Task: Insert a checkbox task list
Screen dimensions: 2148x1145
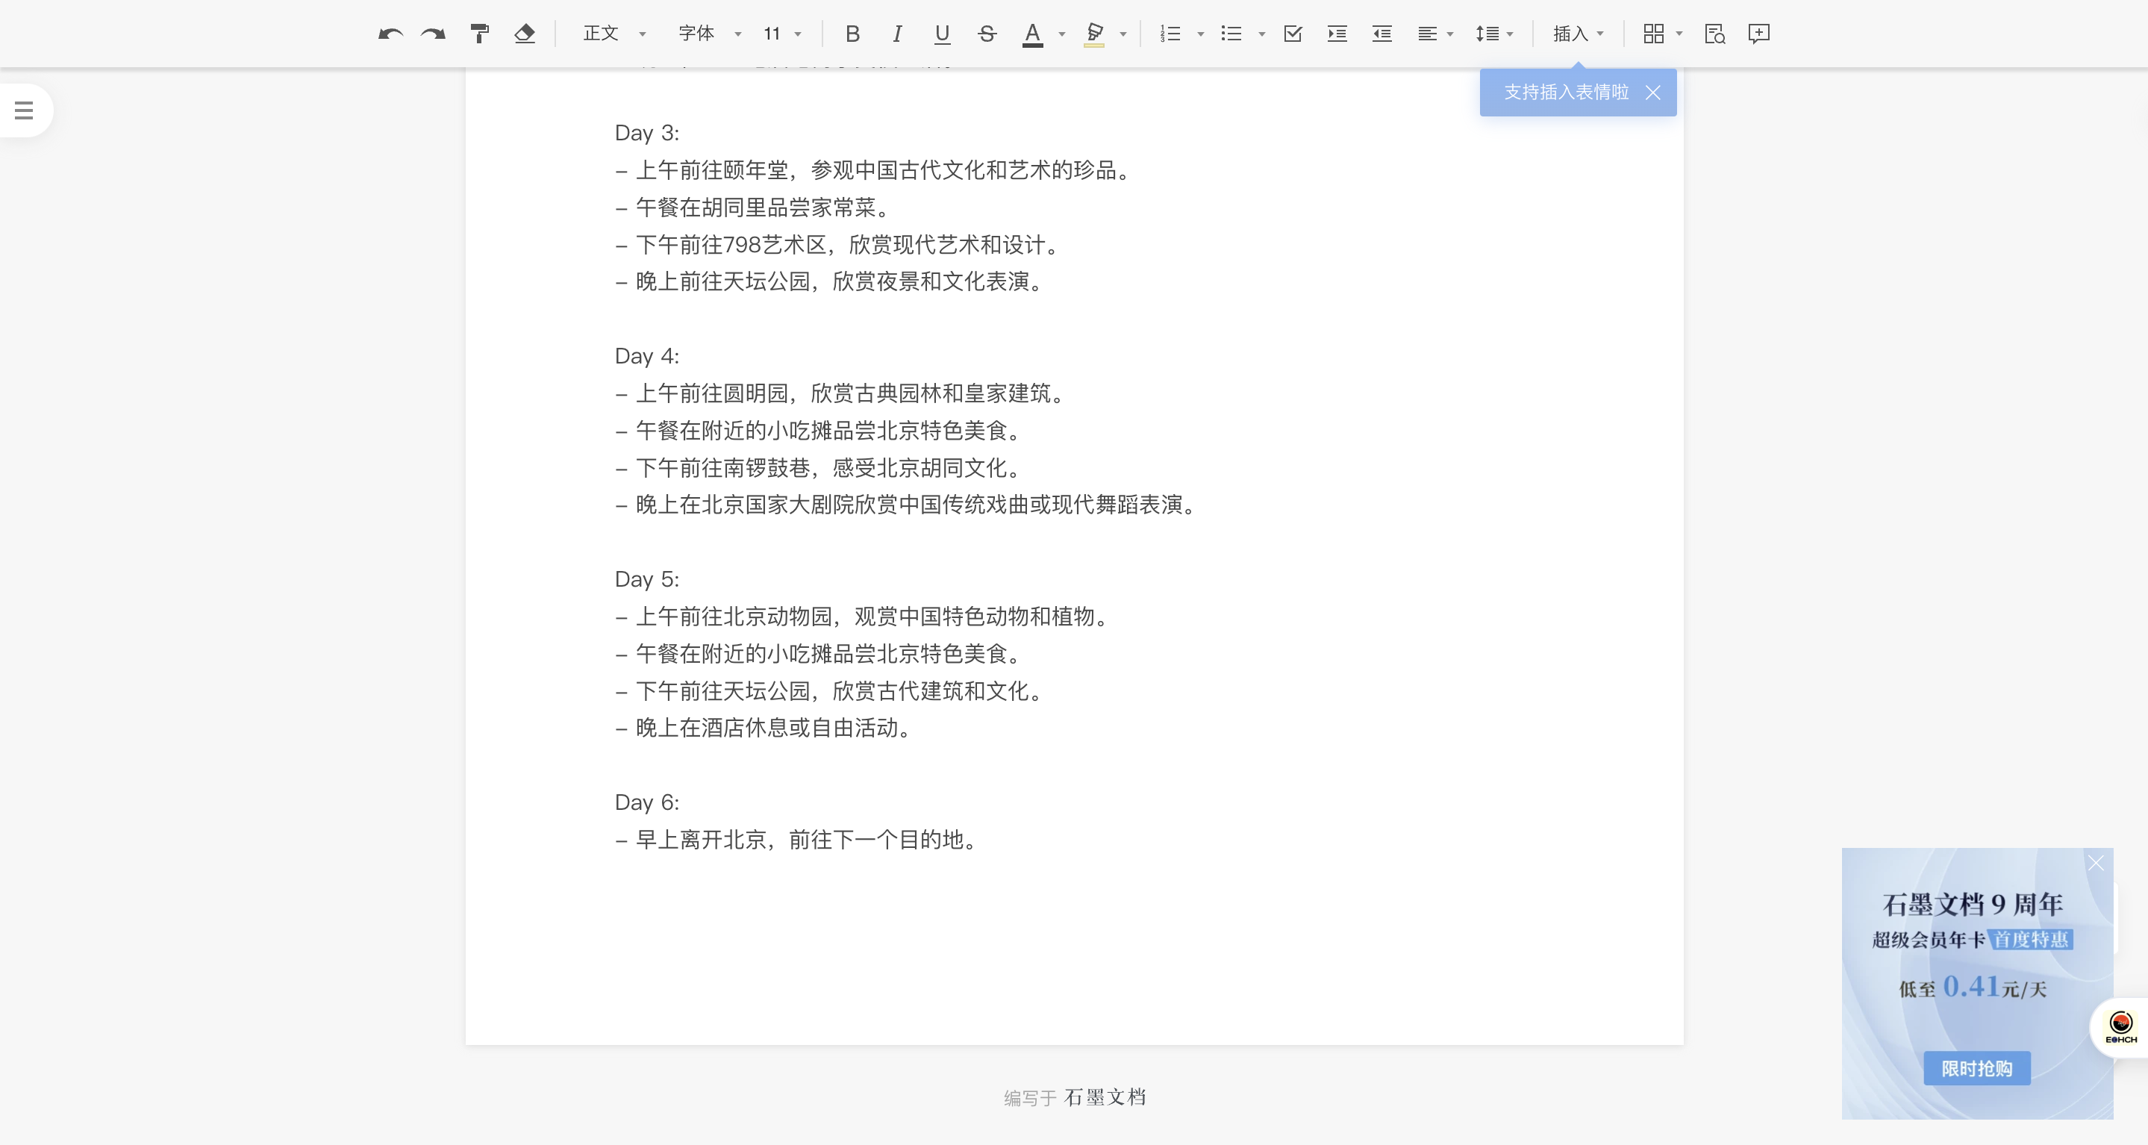Action: [x=1293, y=34]
